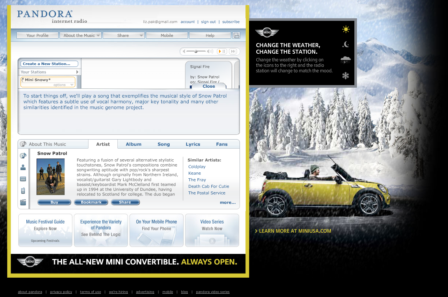This screenshot has height=297, width=448.
Task: Pick the snowflake weather icon
Action: (346, 76)
